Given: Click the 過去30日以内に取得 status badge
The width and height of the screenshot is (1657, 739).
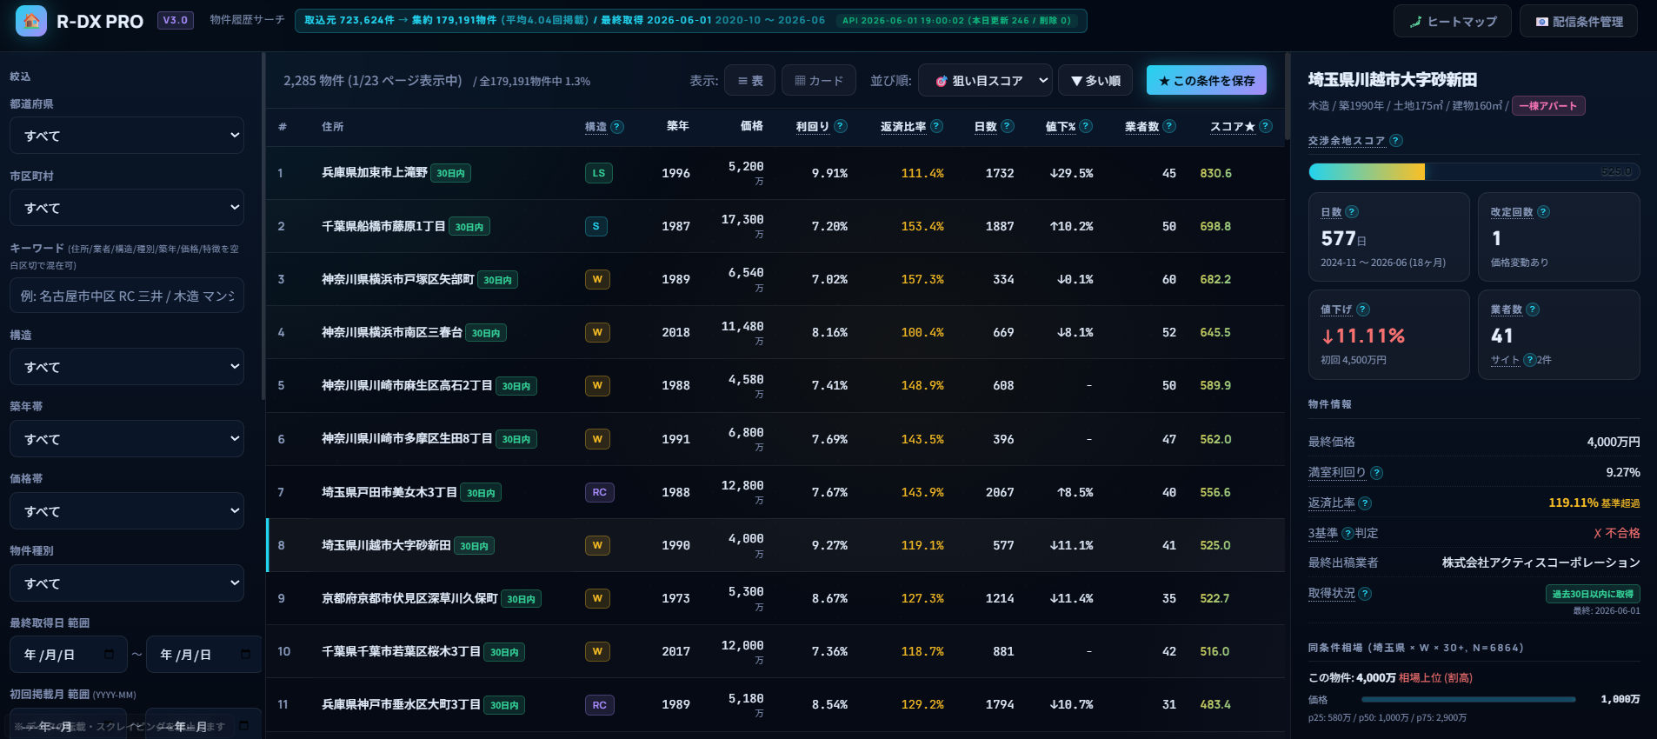Looking at the screenshot, I should pos(1593,594).
